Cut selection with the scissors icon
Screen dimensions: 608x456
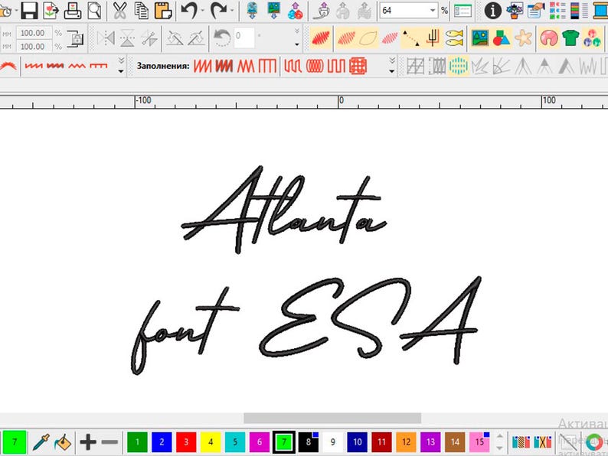(x=119, y=10)
